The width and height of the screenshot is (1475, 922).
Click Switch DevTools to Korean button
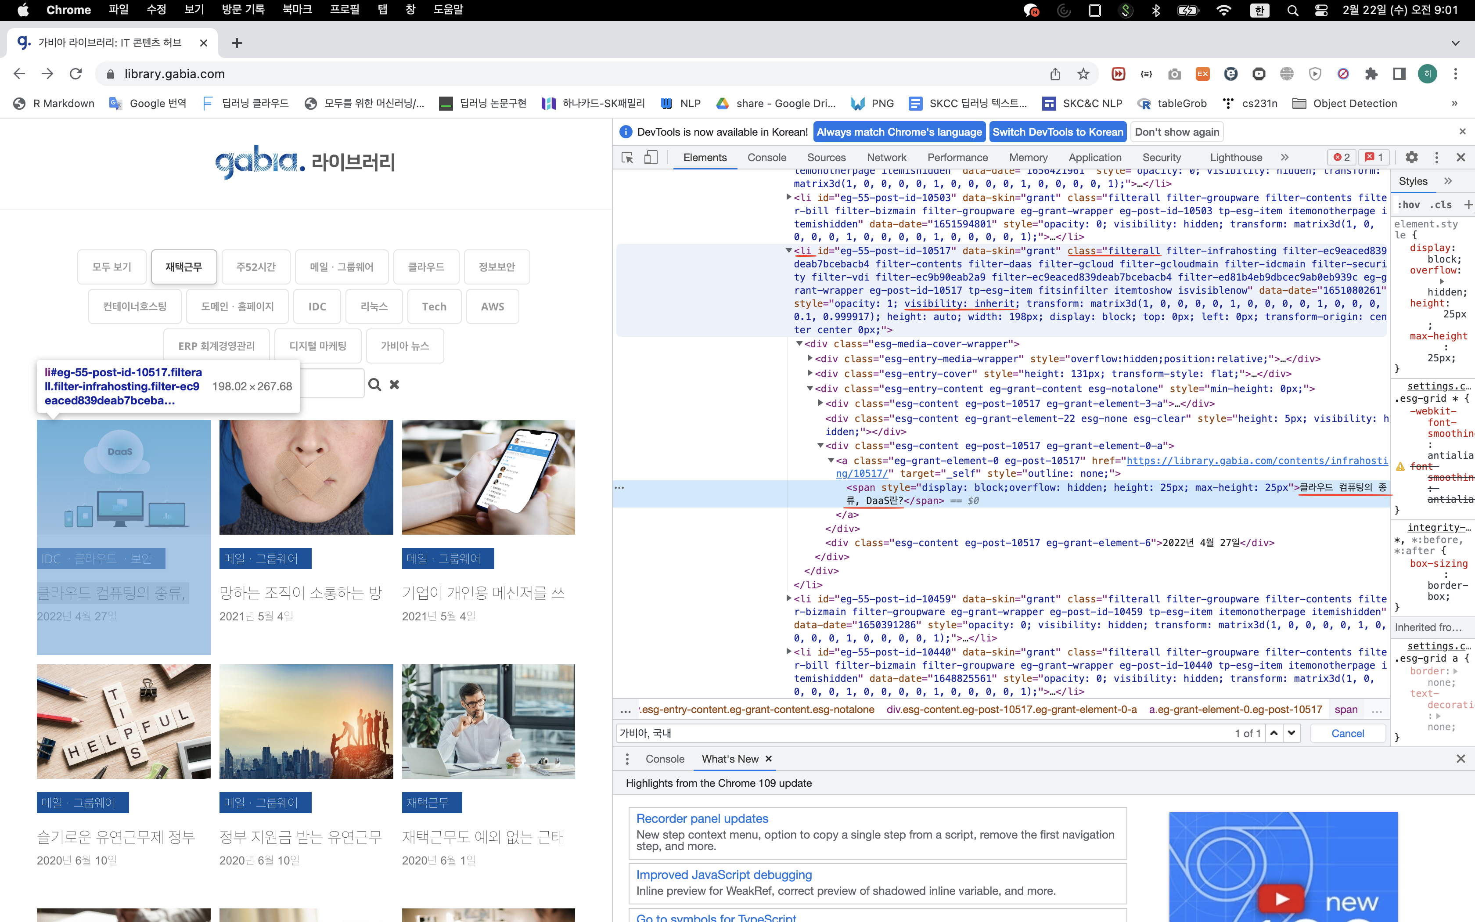tap(1057, 132)
